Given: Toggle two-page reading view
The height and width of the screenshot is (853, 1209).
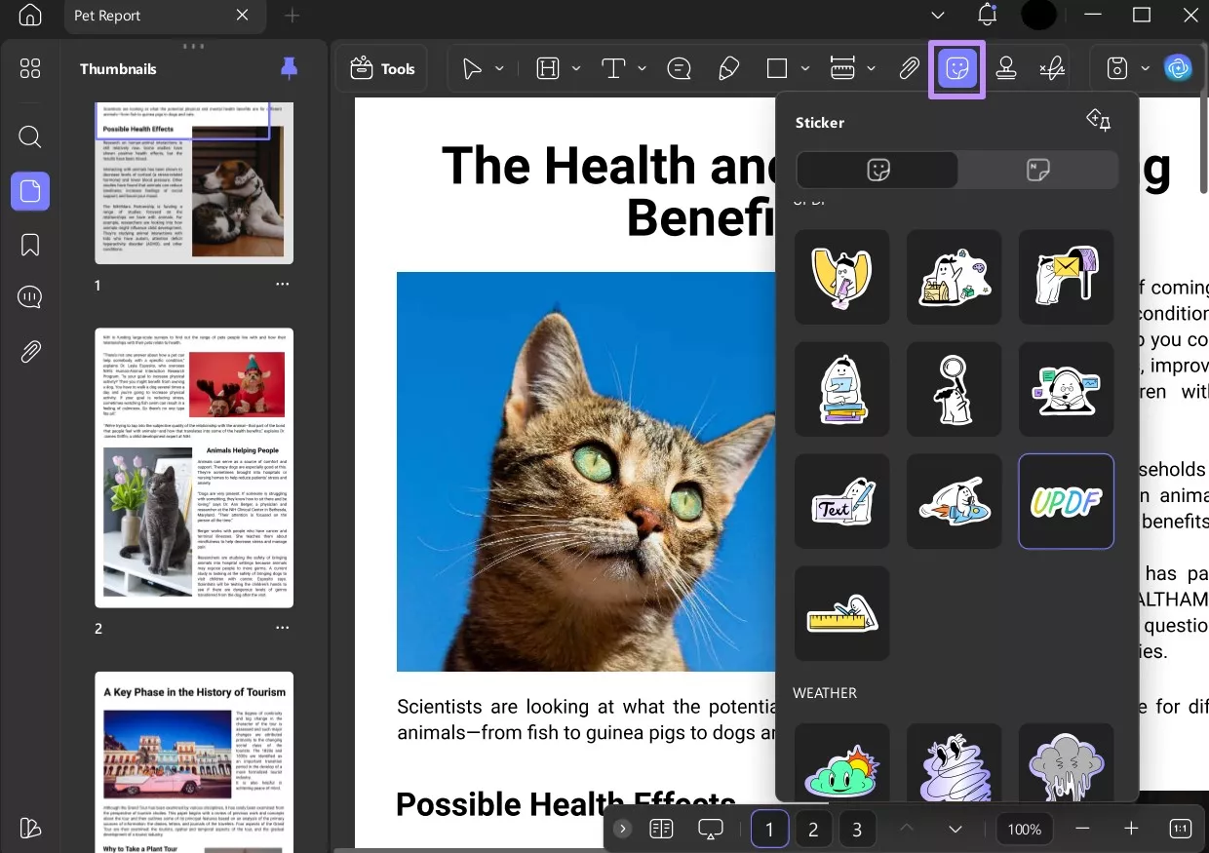Looking at the screenshot, I should coord(661,829).
